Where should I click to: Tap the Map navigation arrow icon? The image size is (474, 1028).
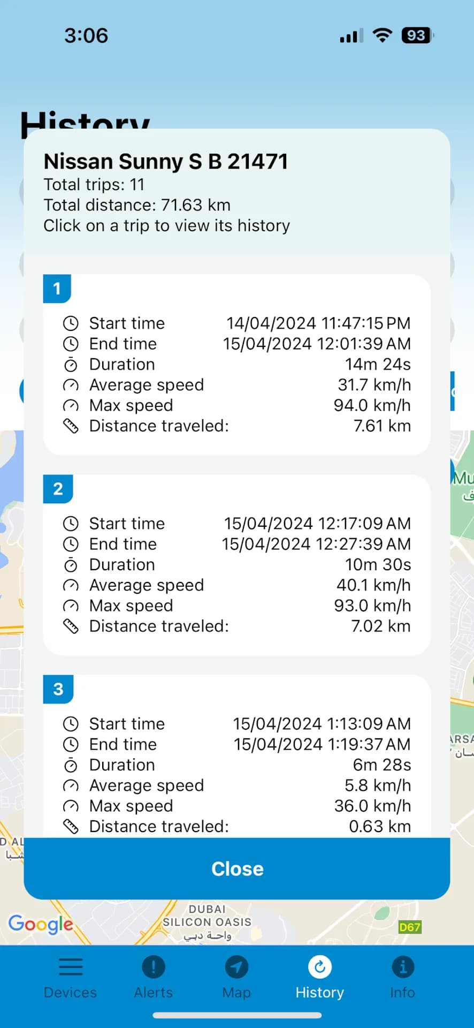[x=236, y=966]
